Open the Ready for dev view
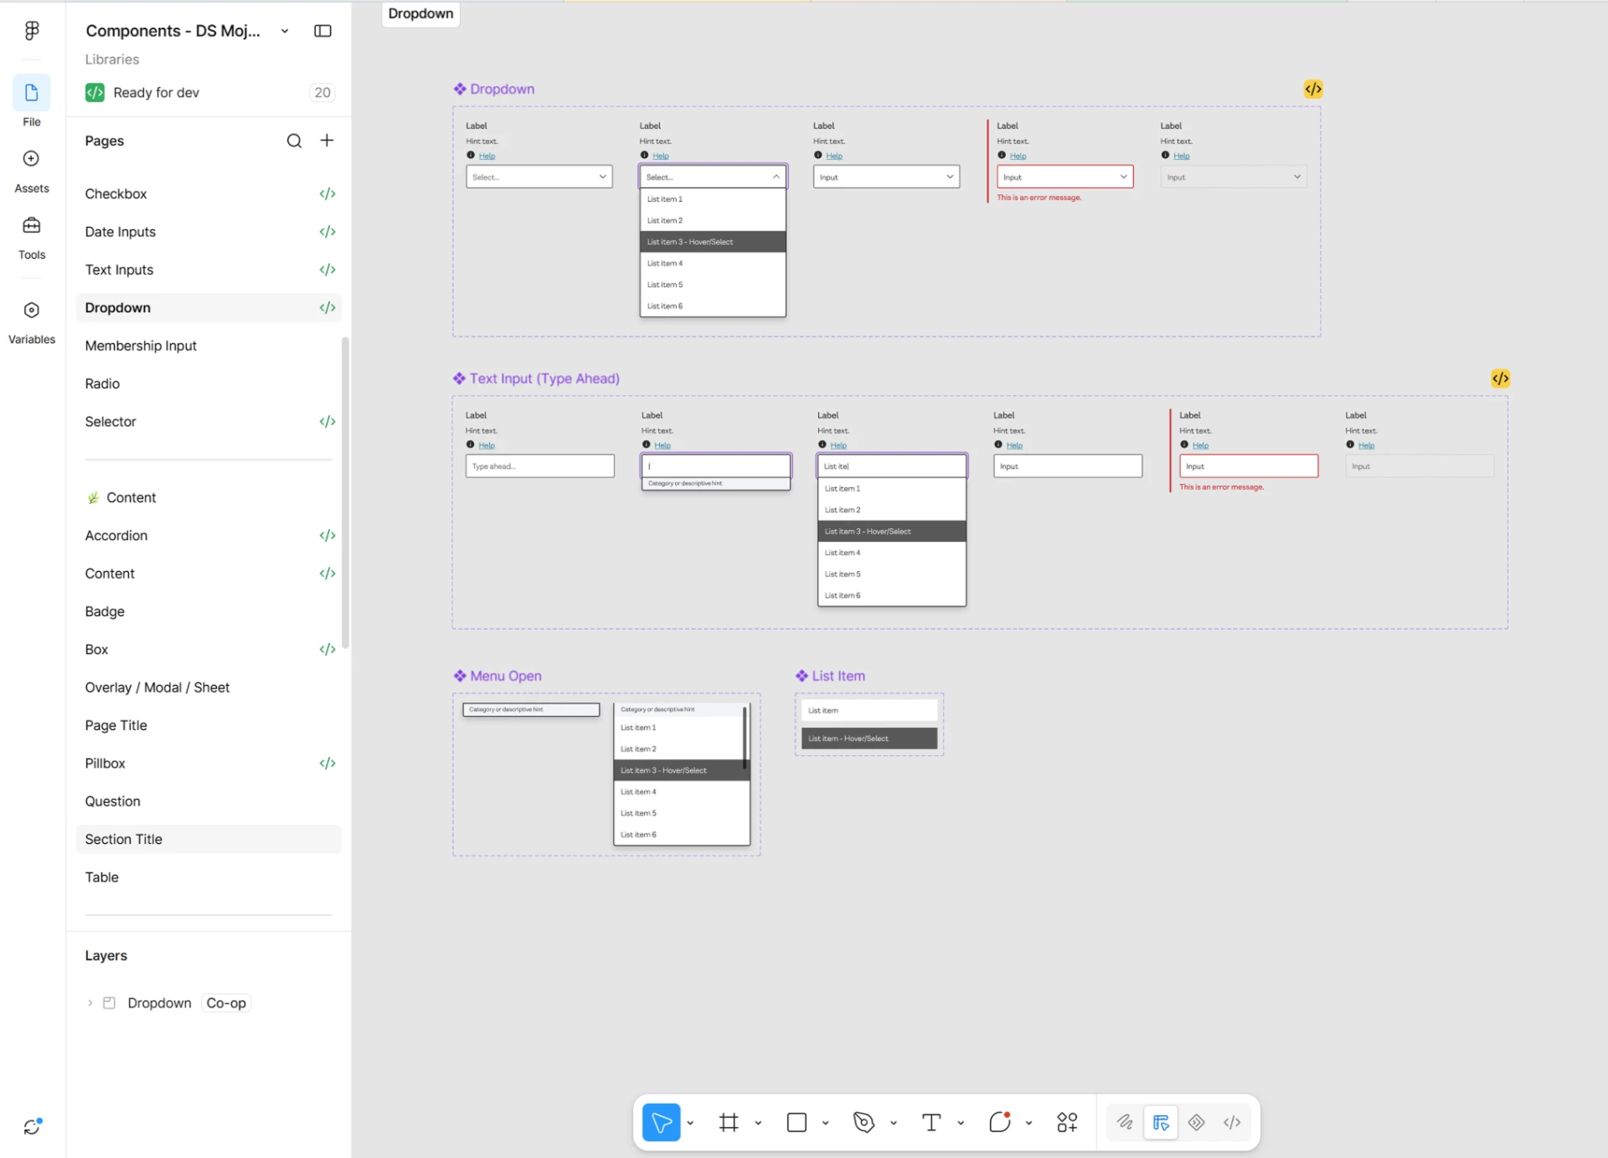This screenshot has width=1608, height=1158. pyautogui.click(x=209, y=92)
